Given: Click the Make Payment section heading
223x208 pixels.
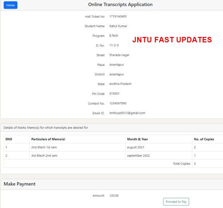Looking at the screenshot, I should coord(20,184).
